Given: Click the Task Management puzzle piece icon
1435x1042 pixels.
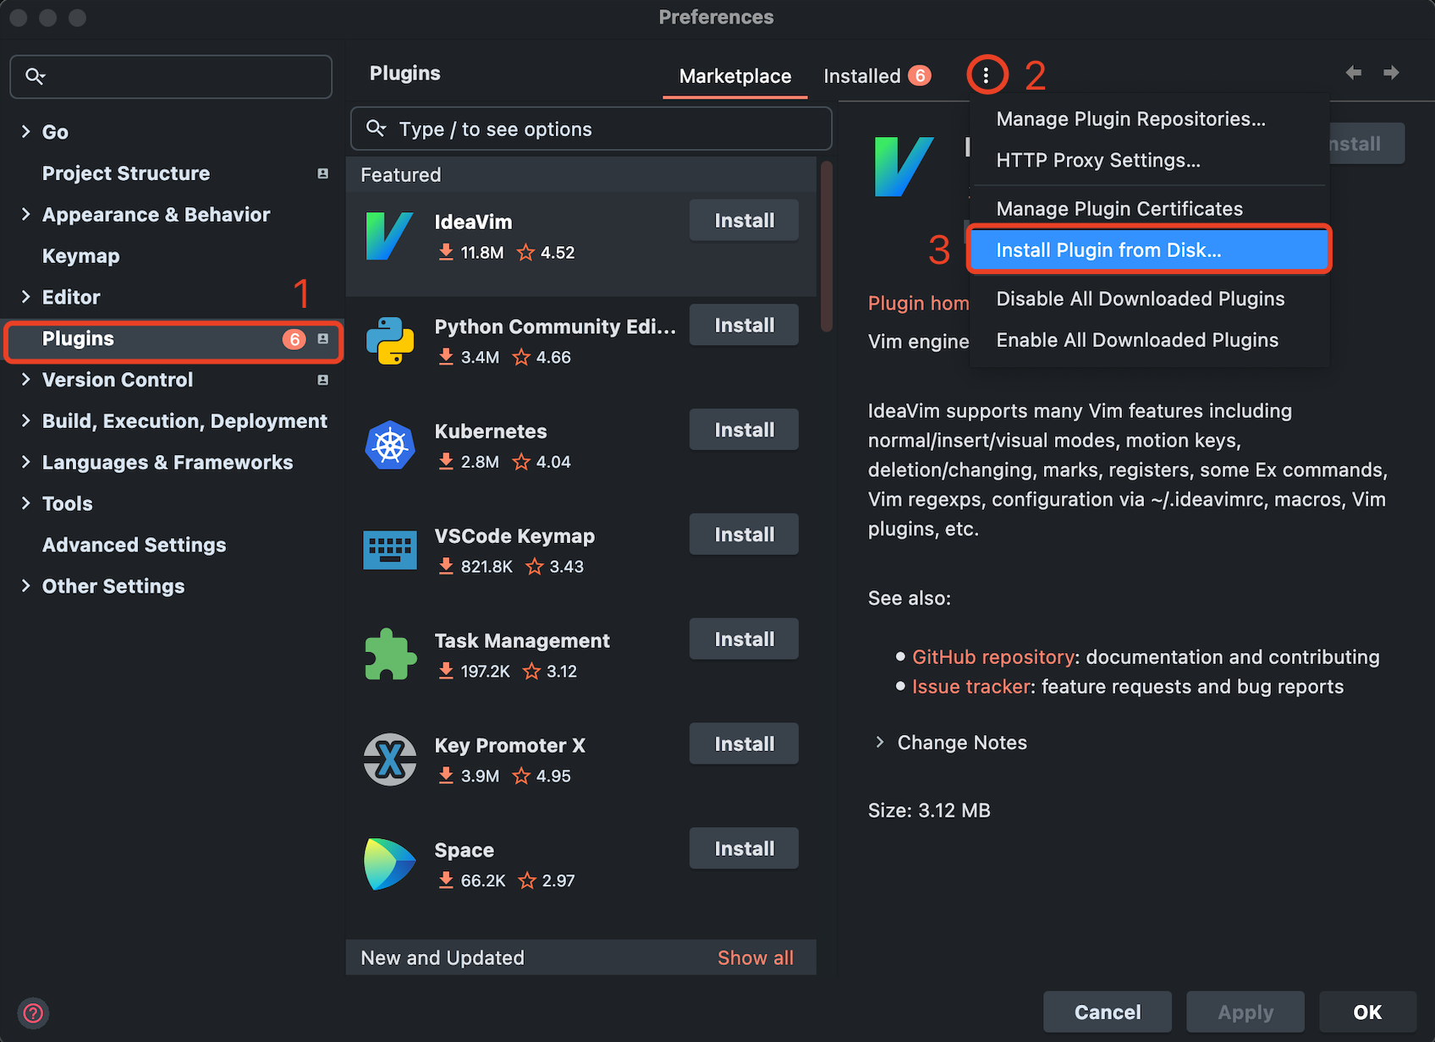Looking at the screenshot, I should (389, 655).
